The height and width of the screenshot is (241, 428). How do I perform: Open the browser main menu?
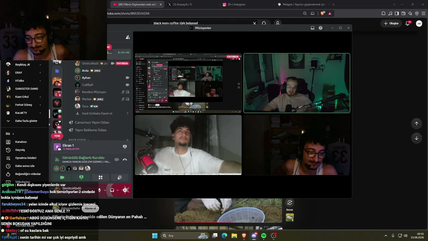(x=424, y=13)
